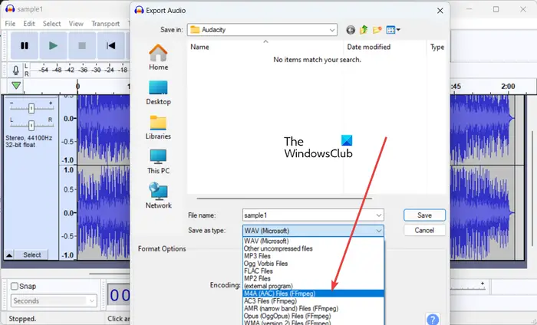Expand the File name history dropdown arrow
The image size is (537, 325).
point(379,215)
